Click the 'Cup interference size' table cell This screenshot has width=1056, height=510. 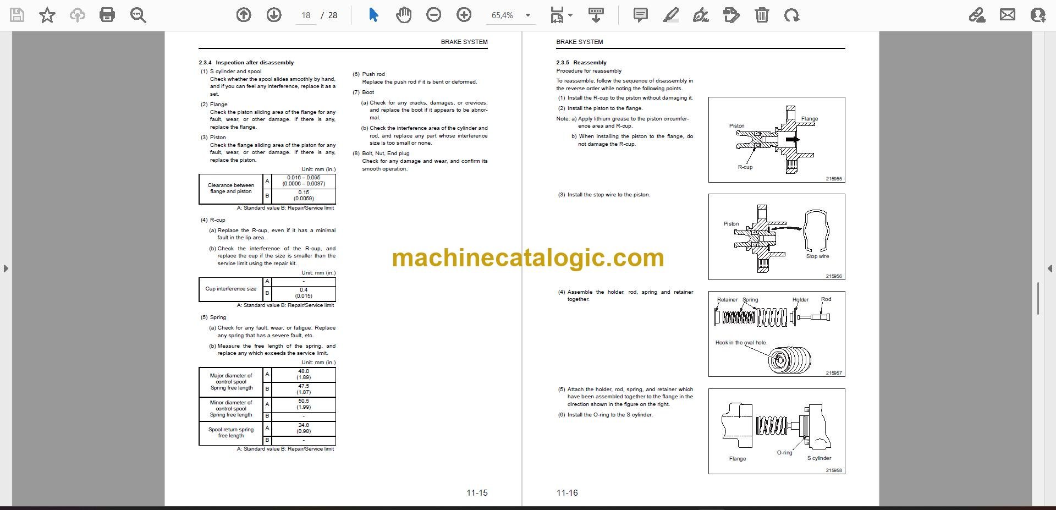tap(231, 289)
